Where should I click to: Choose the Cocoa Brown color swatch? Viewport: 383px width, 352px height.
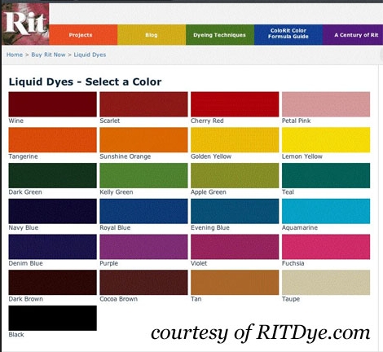[143, 282]
